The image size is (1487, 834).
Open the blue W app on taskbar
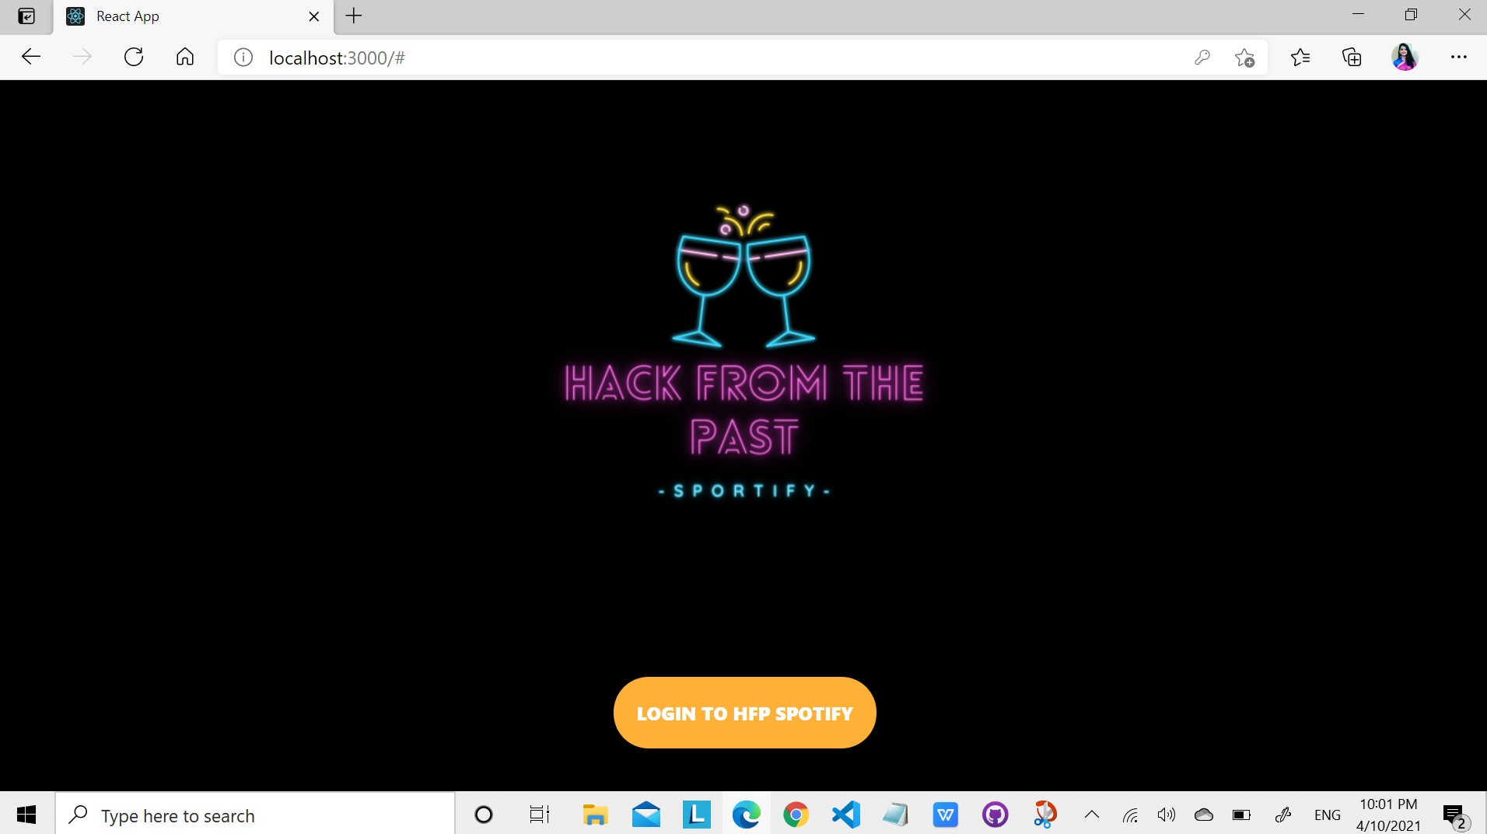coord(945,815)
